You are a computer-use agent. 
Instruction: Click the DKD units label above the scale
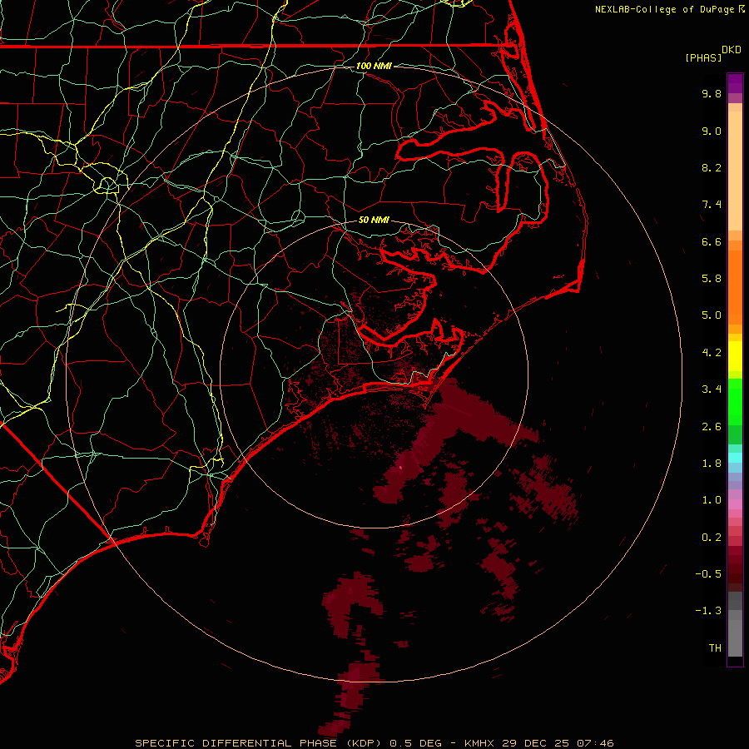coord(732,50)
